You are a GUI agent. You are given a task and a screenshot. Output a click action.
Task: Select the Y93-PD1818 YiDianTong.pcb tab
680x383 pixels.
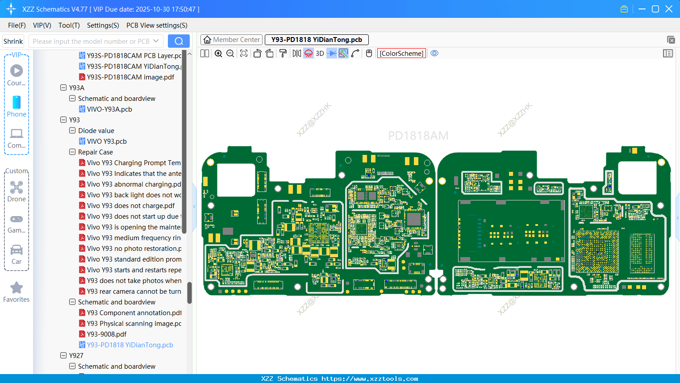(x=317, y=40)
